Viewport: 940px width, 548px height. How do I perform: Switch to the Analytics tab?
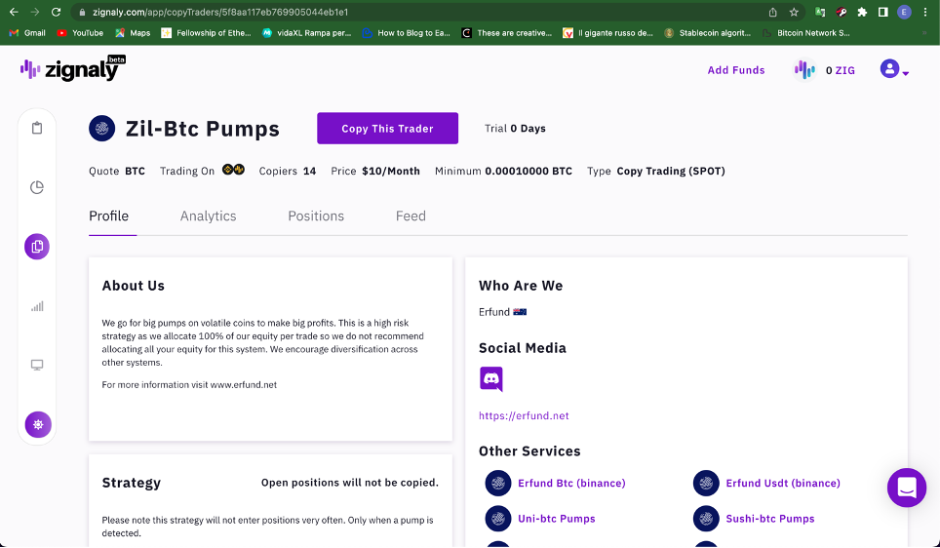[208, 215]
